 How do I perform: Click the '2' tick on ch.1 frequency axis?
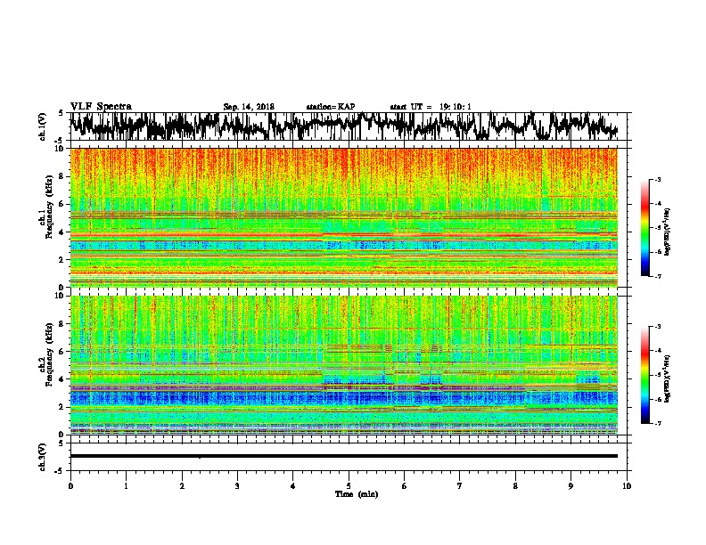pos(62,260)
